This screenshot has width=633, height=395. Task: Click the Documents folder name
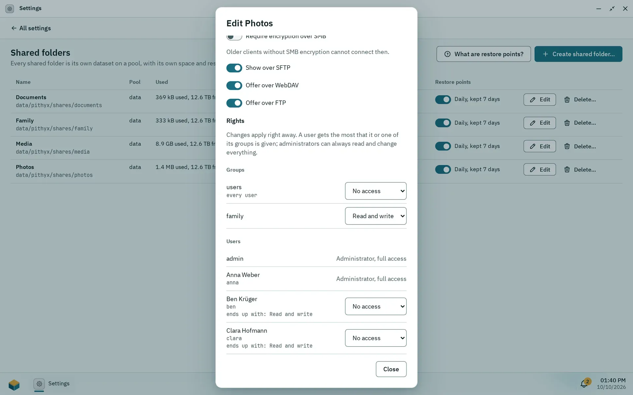click(31, 97)
